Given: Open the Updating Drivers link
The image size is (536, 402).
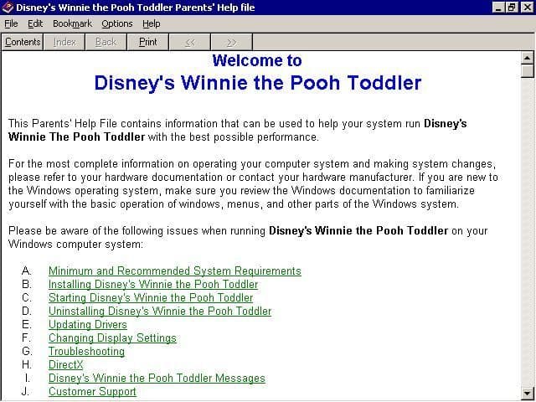Looking at the screenshot, I should point(87,324).
